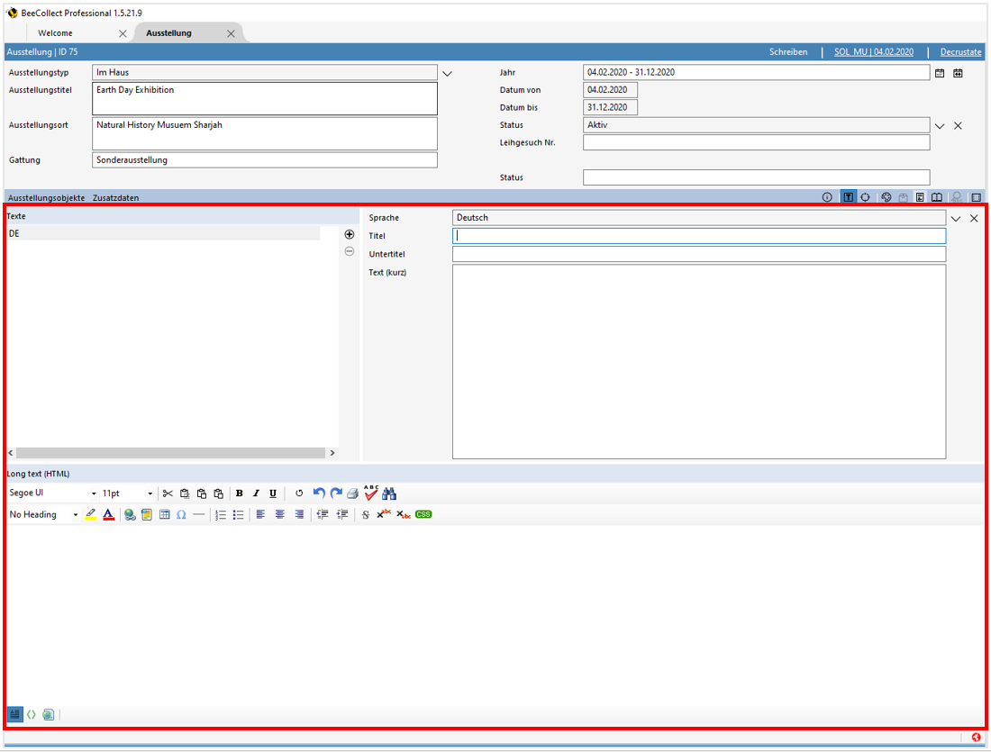Open the Zusatzdaten tab
Image resolution: width=991 pixels, height=752 pixels.
point(115,197)
